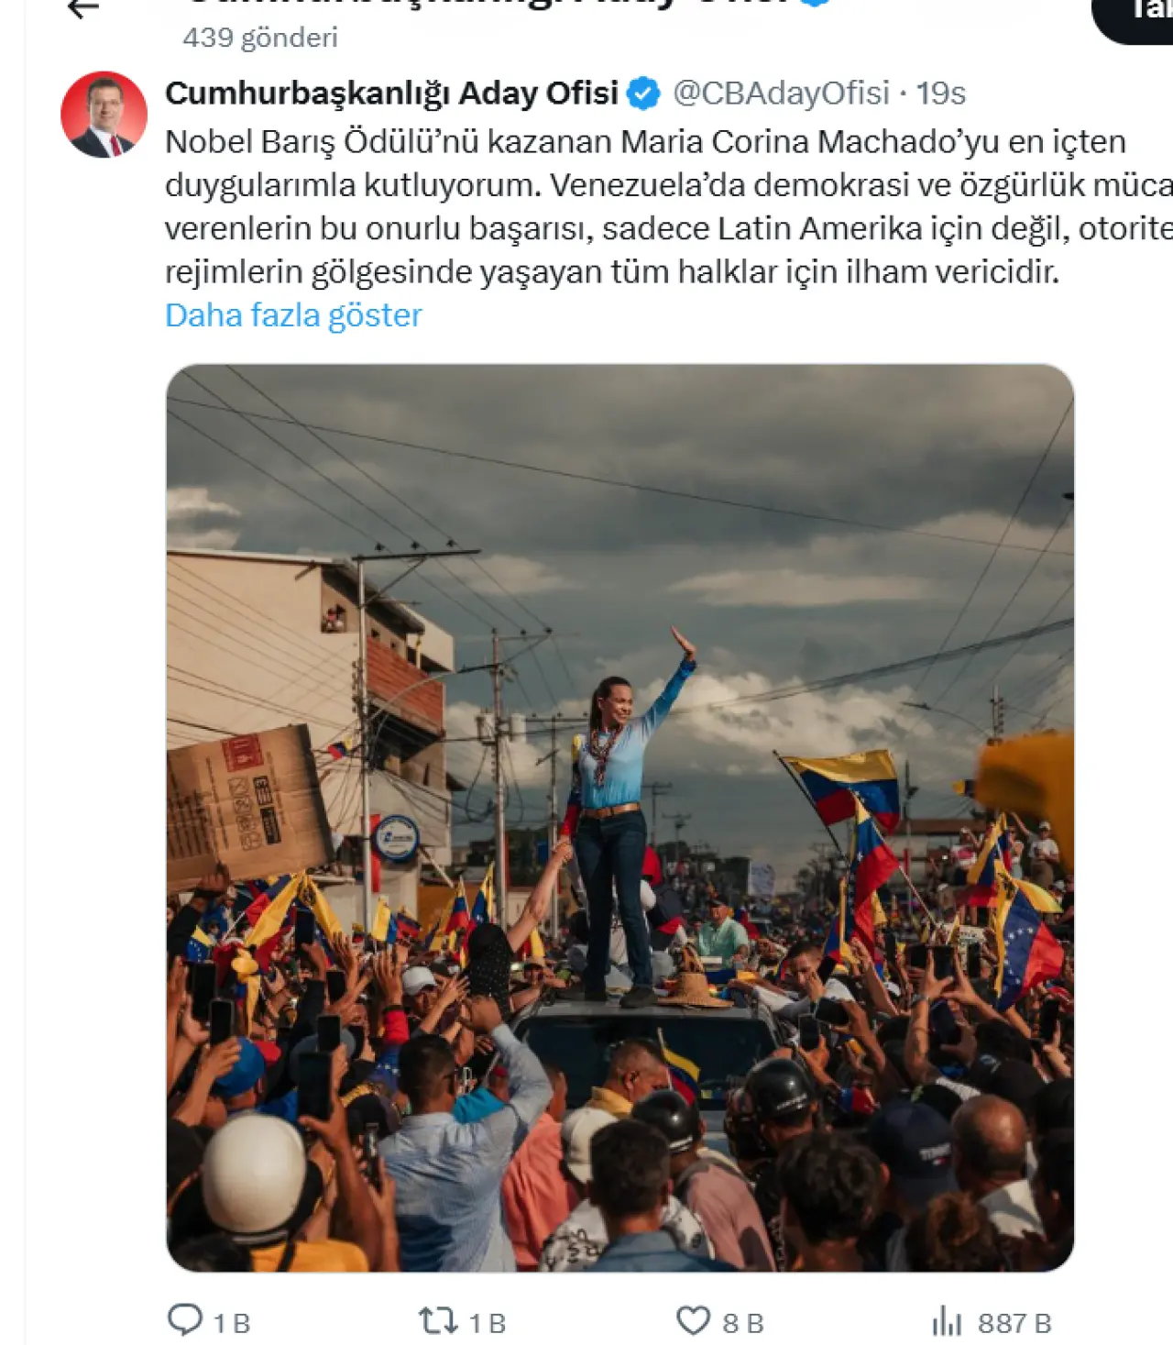1173x1345 pixels.
Task: Repost using the retweet arrows icon
Action: pos(438,1321)
